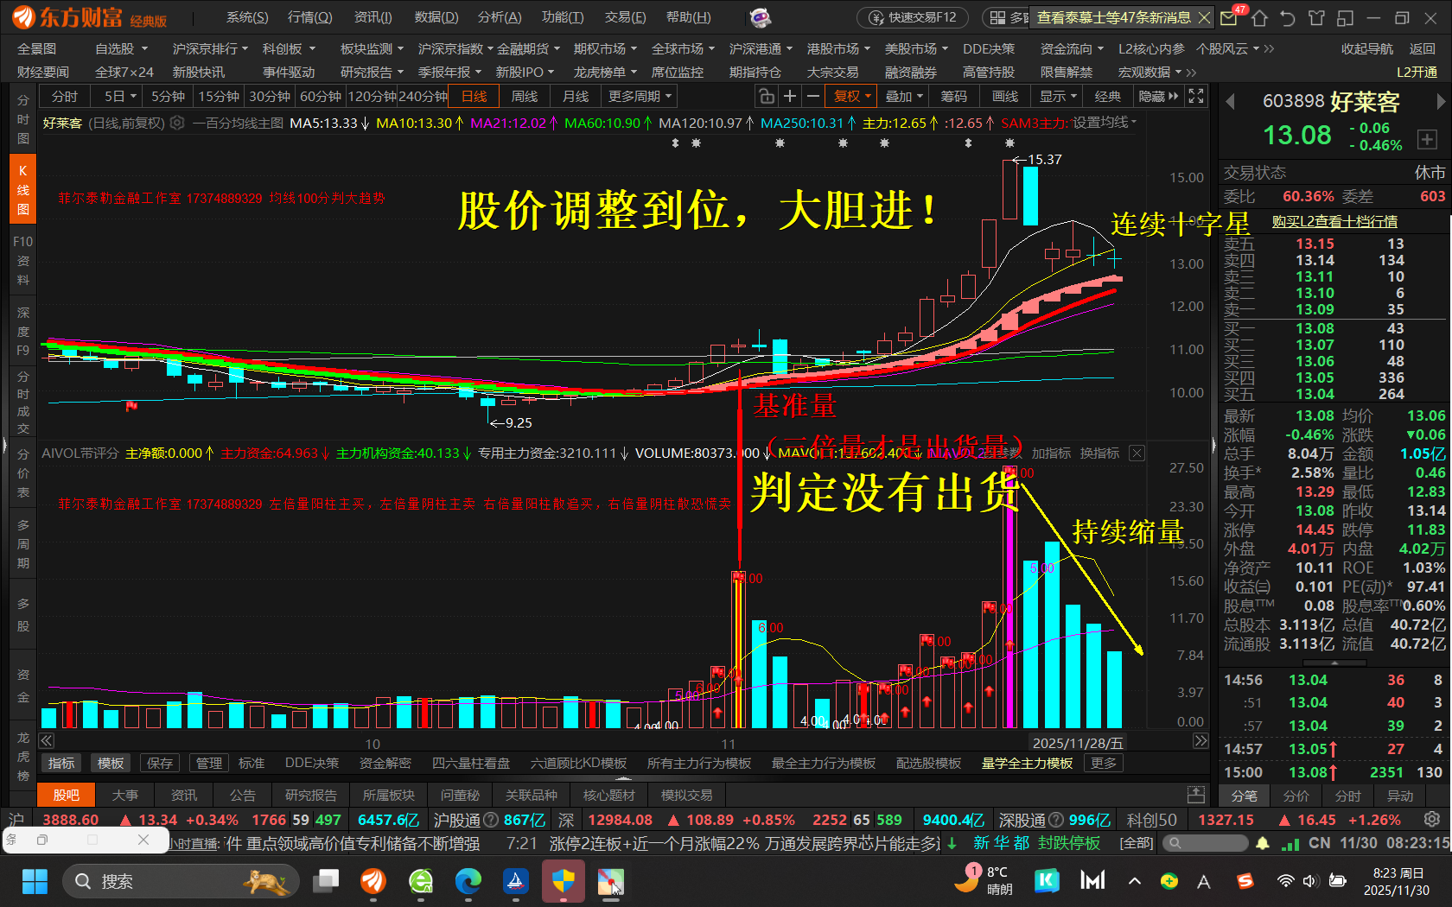Viewport: 1452px width, 907px height.
Task: Click 更多 templates button
Action: (x=1104, y=764)
